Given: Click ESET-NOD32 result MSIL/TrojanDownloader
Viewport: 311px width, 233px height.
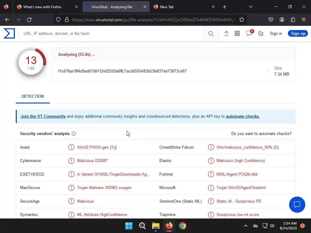Looking at the screenshot, I should [x=114, y=174].
